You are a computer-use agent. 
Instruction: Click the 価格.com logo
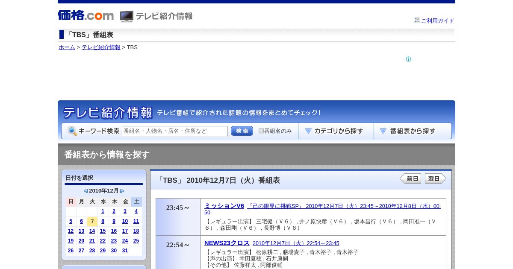point(85,16)
